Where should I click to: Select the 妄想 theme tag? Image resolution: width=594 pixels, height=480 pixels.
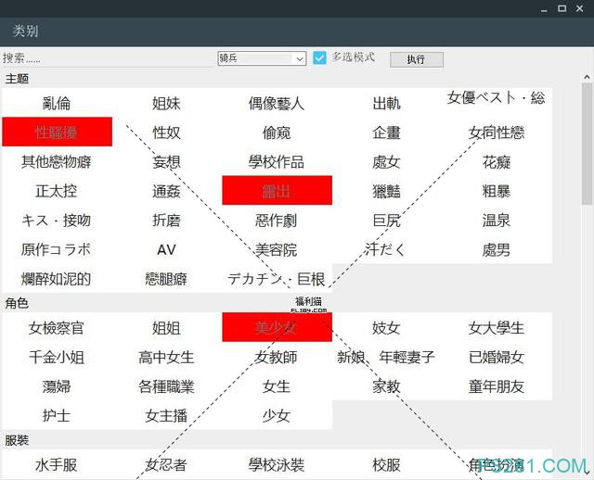[x=166, y=162]
